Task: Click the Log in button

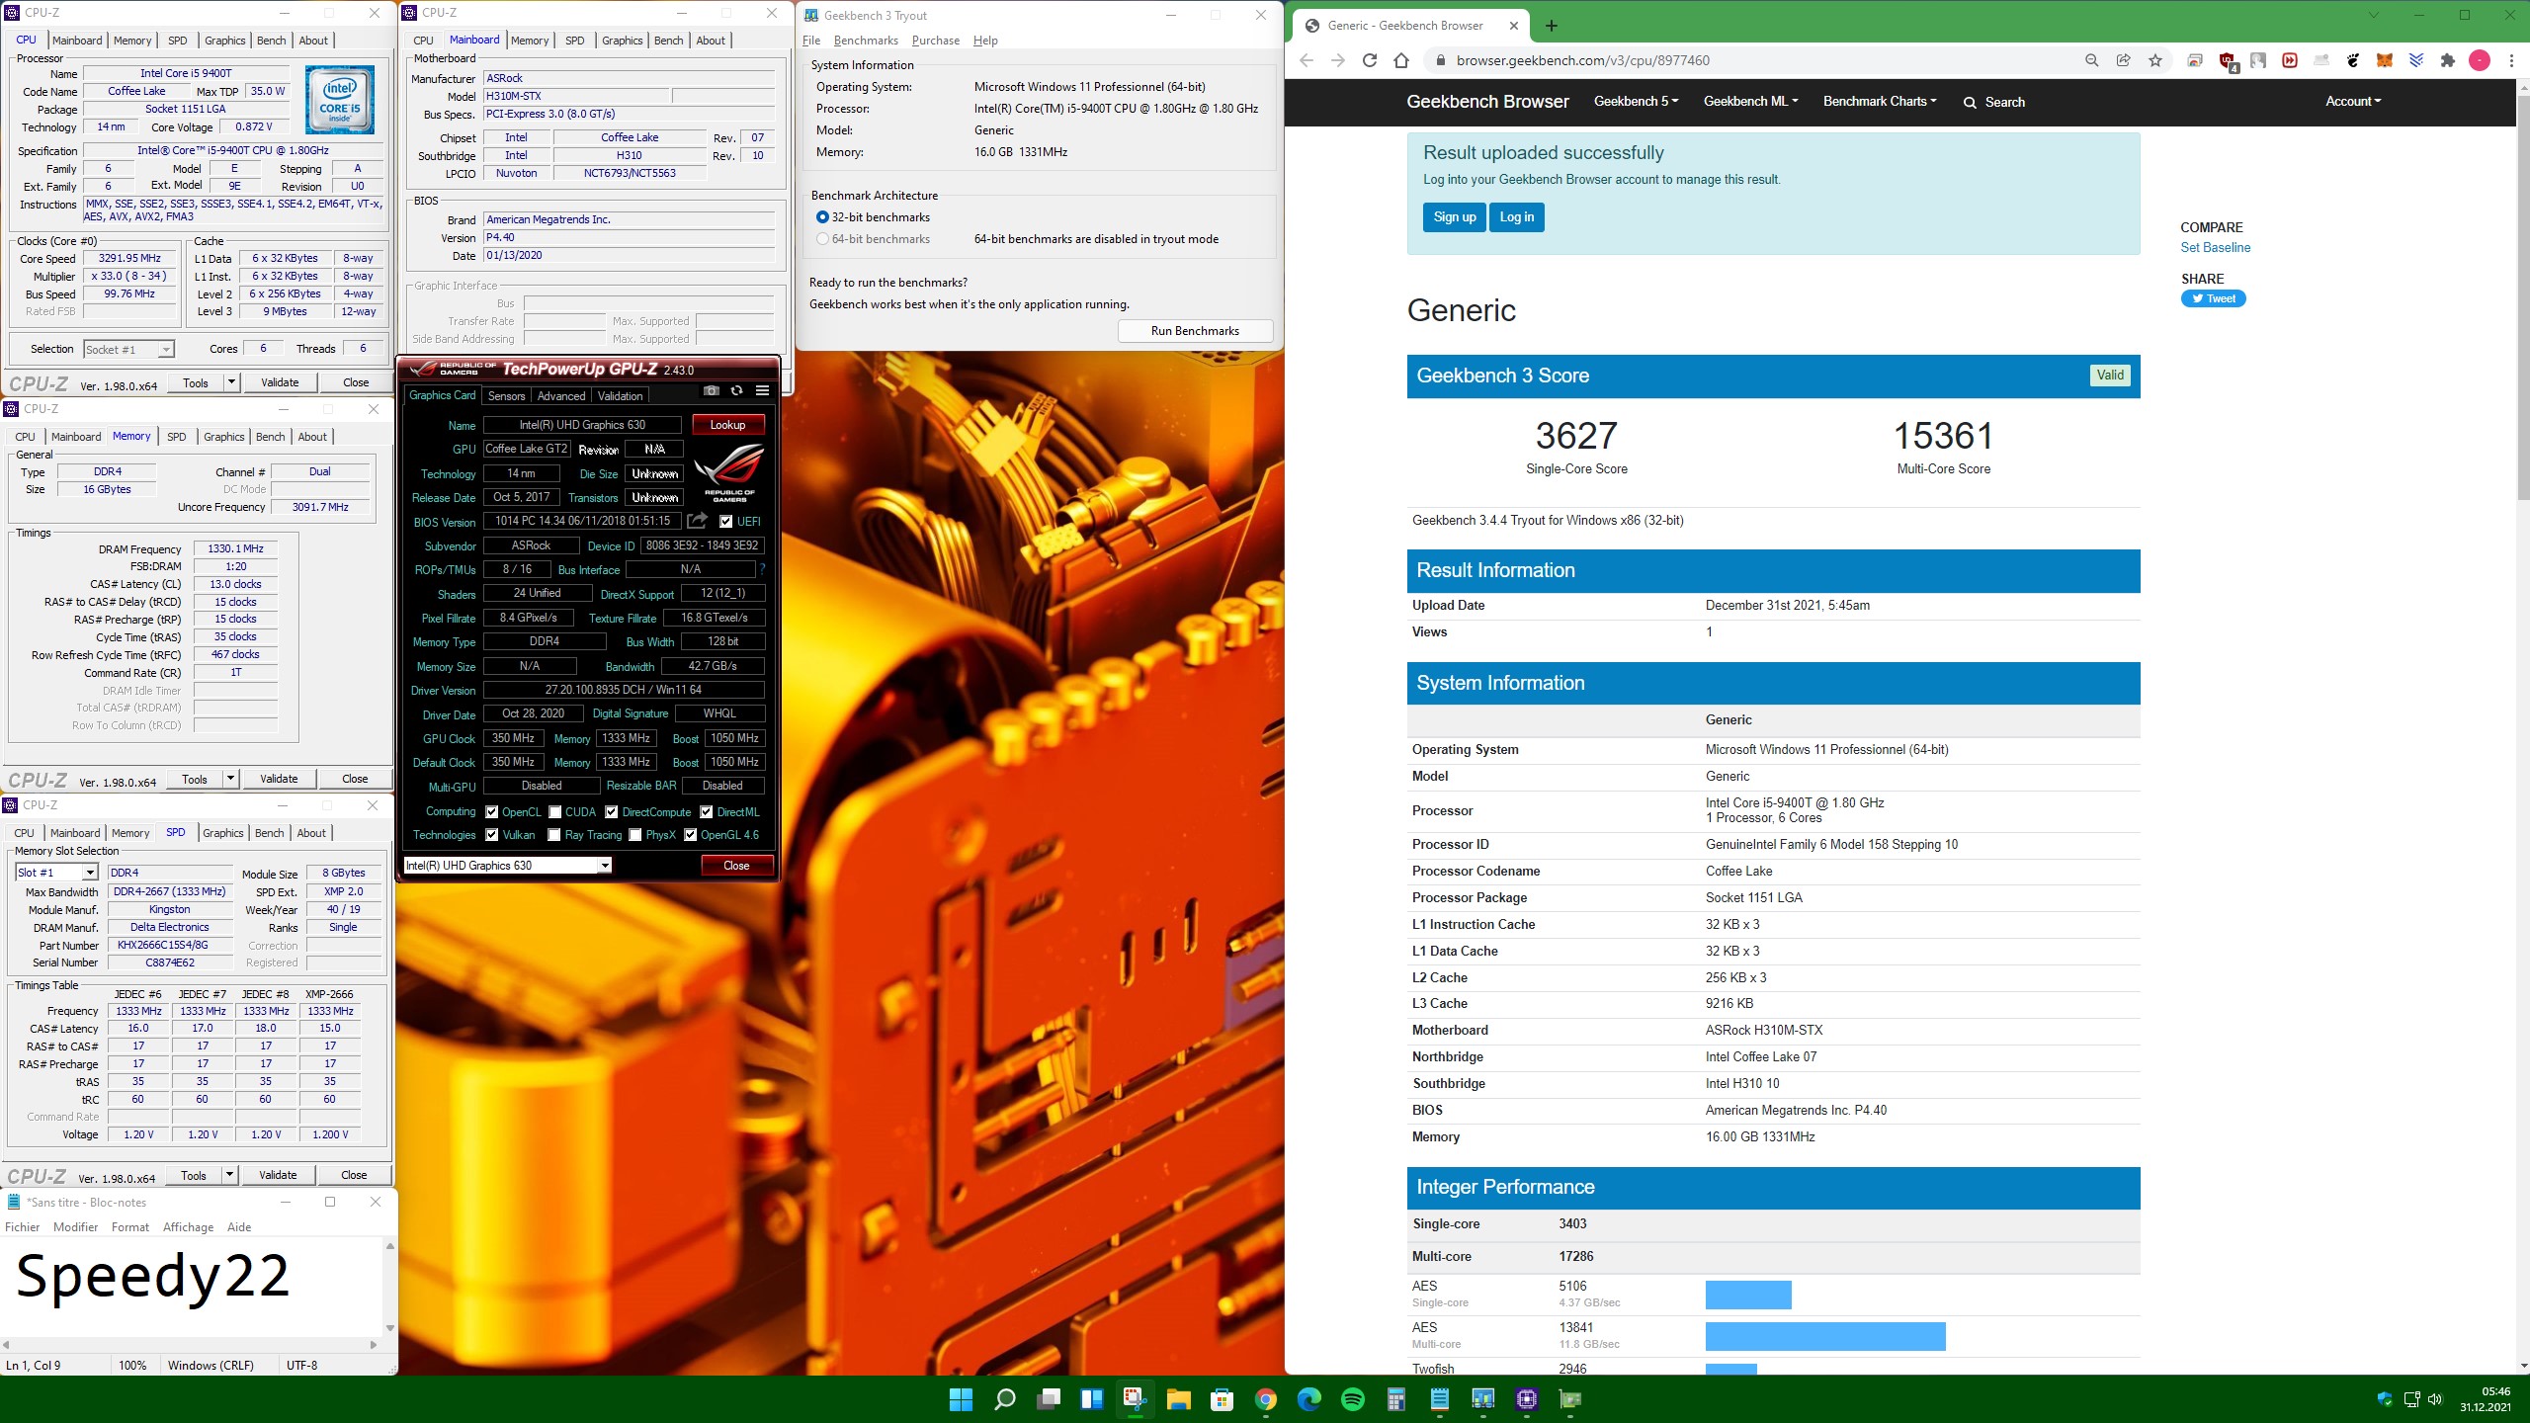Action: click(x=1517, y=217)
